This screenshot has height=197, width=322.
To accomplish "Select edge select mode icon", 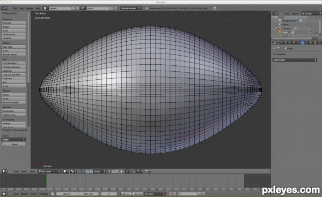I will click(x=113, y=171).
